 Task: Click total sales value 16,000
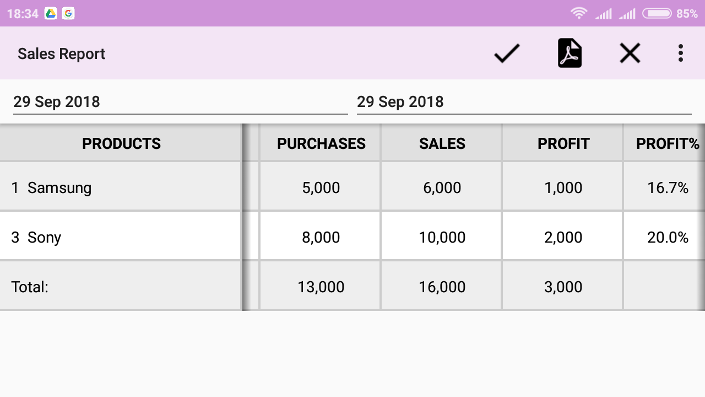(442, 287)
